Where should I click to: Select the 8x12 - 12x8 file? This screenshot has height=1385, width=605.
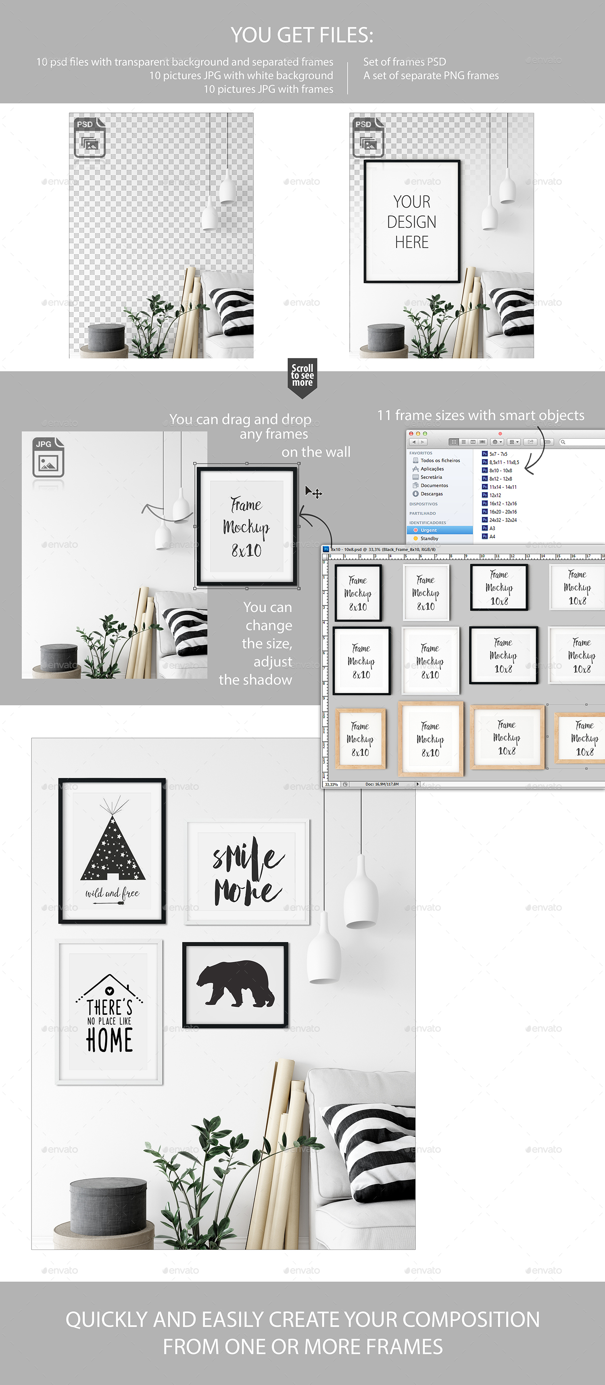pyautogui.click(x=497, y=478)
